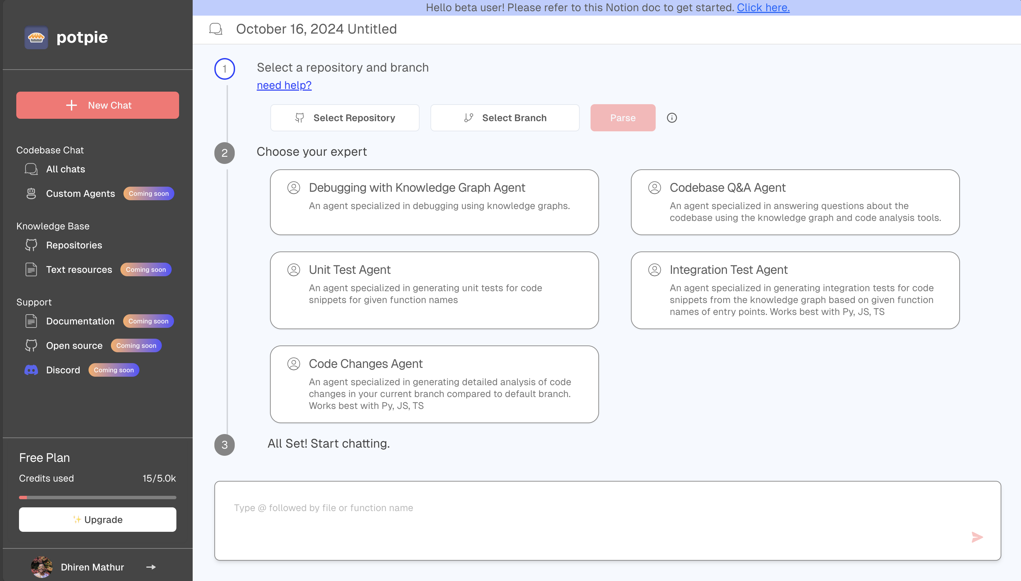Click the potpie pie logo icon
This screenshot has width=1021, height=581.
36,38
